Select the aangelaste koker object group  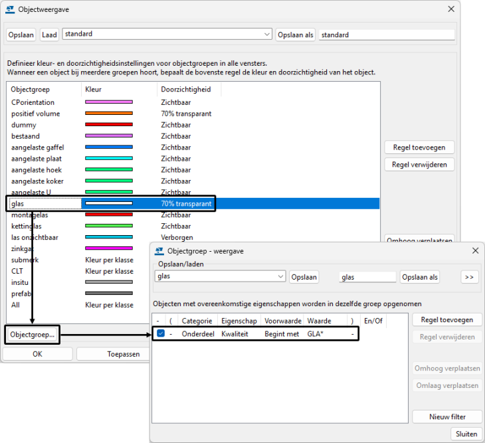[x=37, y=181]
